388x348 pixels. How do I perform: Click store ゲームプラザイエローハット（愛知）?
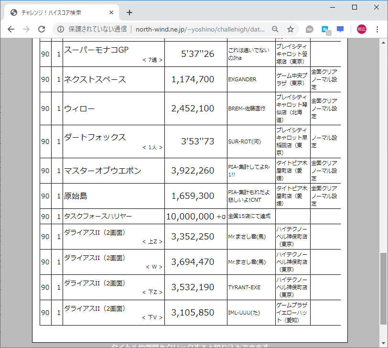(292, 313)
